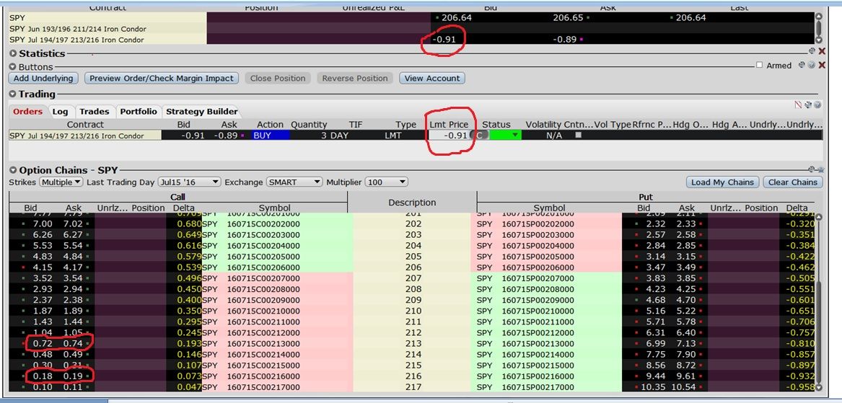Switch to the Trades tab
This screenshot has width=842, height=403.
(94, 111)
